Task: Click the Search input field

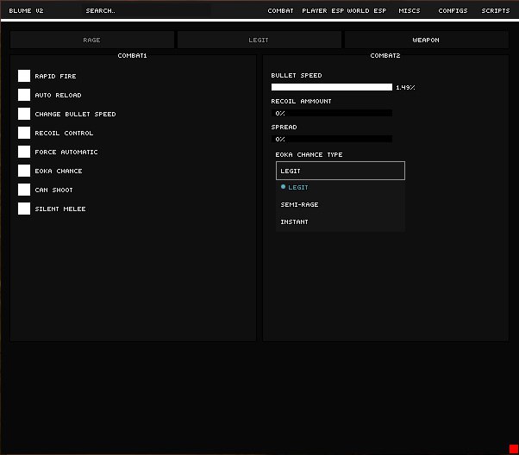Action: [x=147, y=11]
